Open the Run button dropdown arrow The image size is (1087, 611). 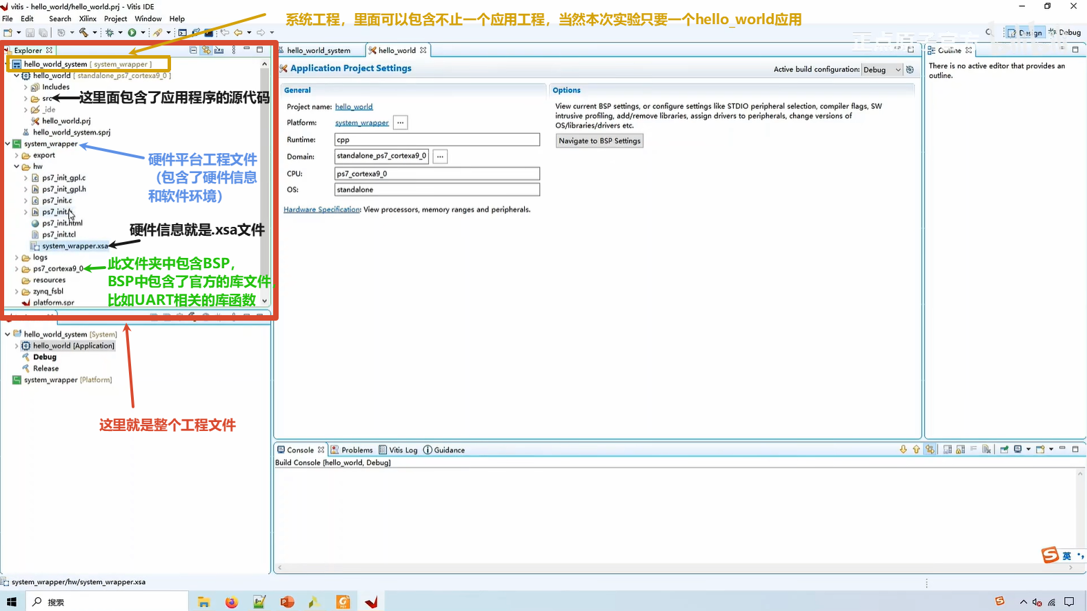coord(143,32)
